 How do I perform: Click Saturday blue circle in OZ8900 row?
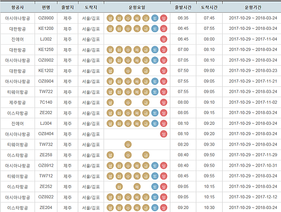coord(155,18)
